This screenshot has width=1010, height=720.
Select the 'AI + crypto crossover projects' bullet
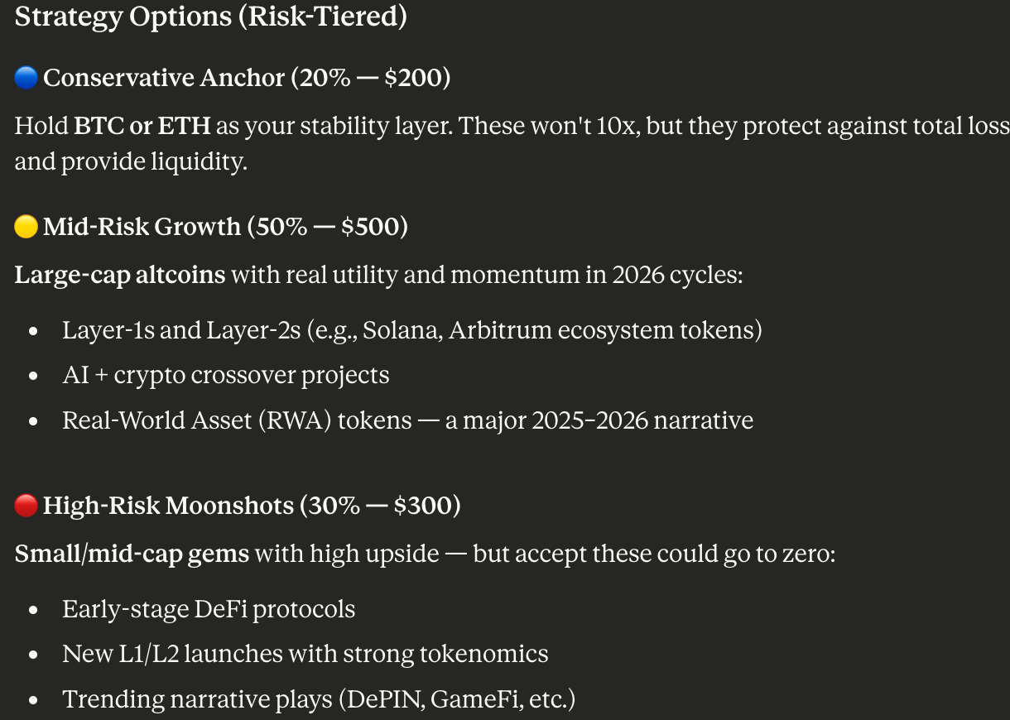(225, 375)
